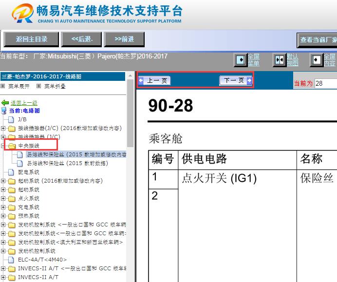This screenshot has width=337, height=282.
Task: Expand 接线插接器(J/C) (2016款增加或修改内容) folder
Action: pos(3,128)
